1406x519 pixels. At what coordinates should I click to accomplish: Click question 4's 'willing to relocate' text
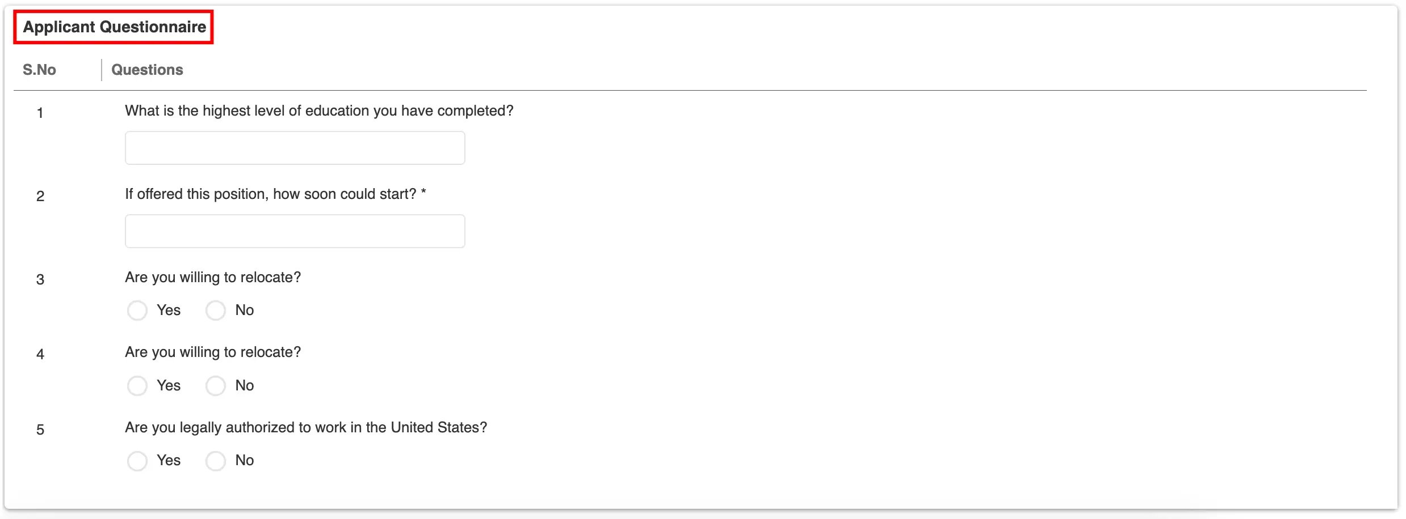213,352
